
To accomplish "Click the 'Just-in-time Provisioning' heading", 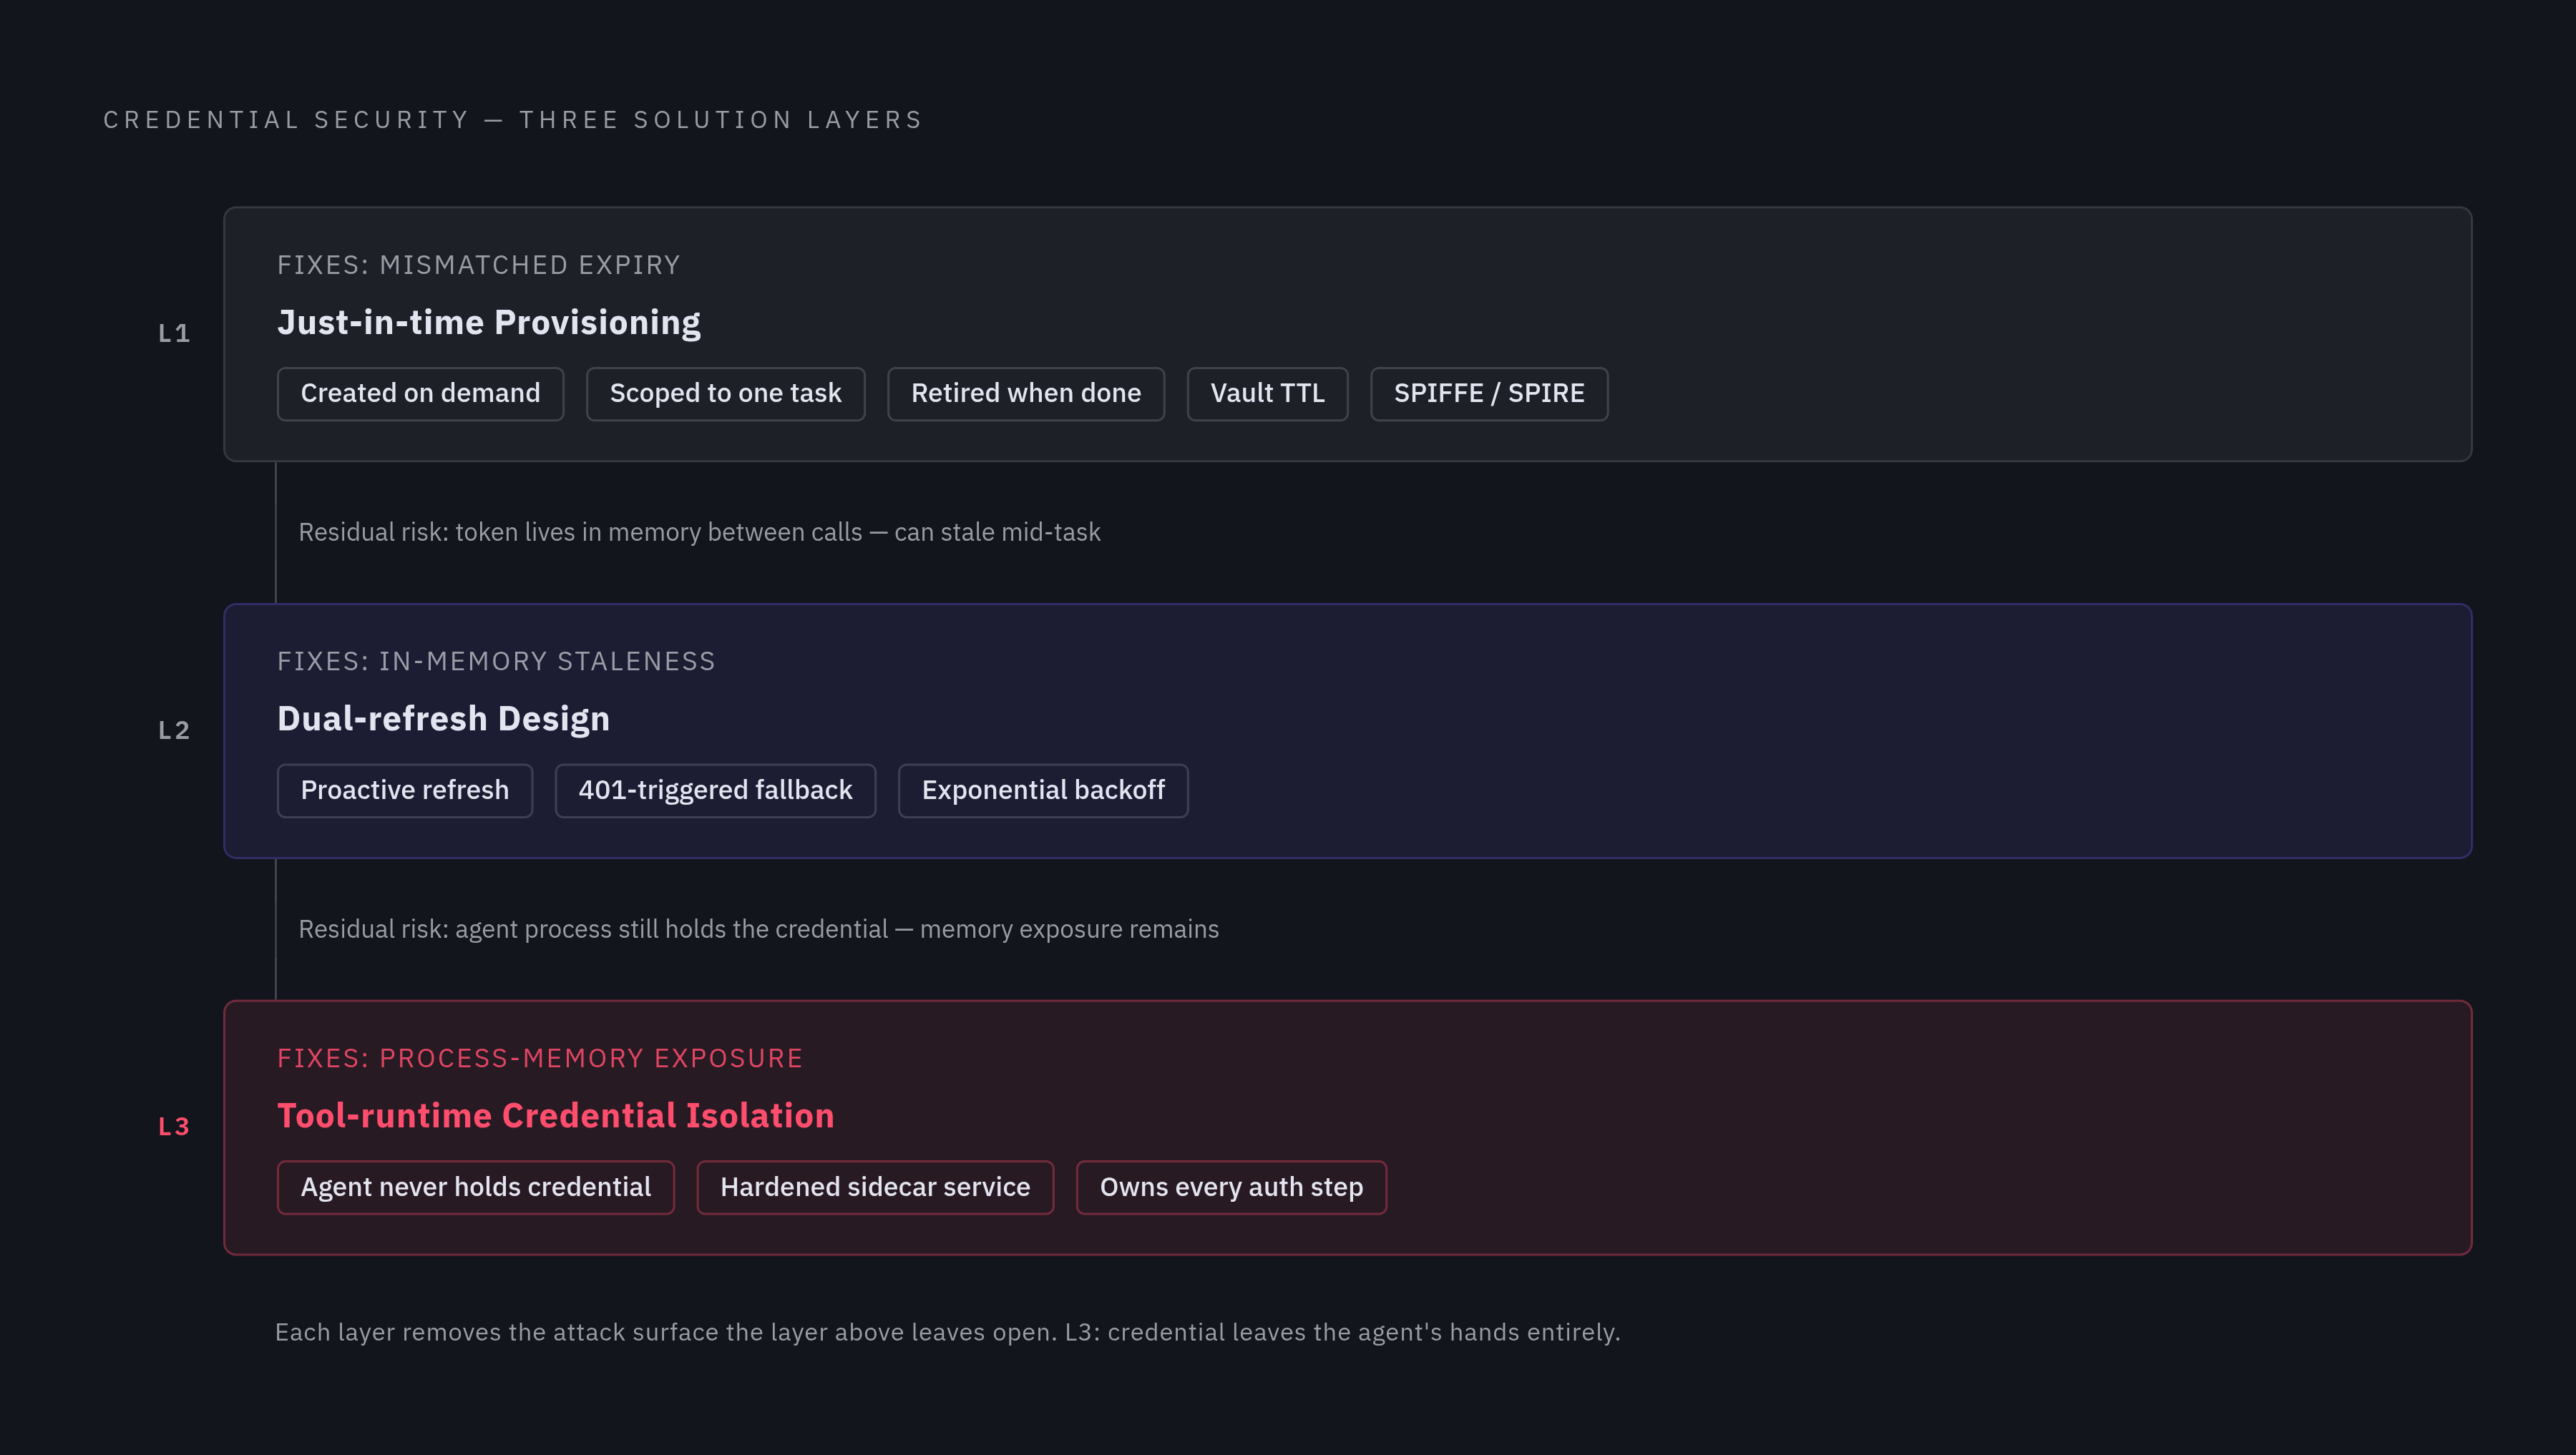I will pyautogui.click(x=488, y=323).
